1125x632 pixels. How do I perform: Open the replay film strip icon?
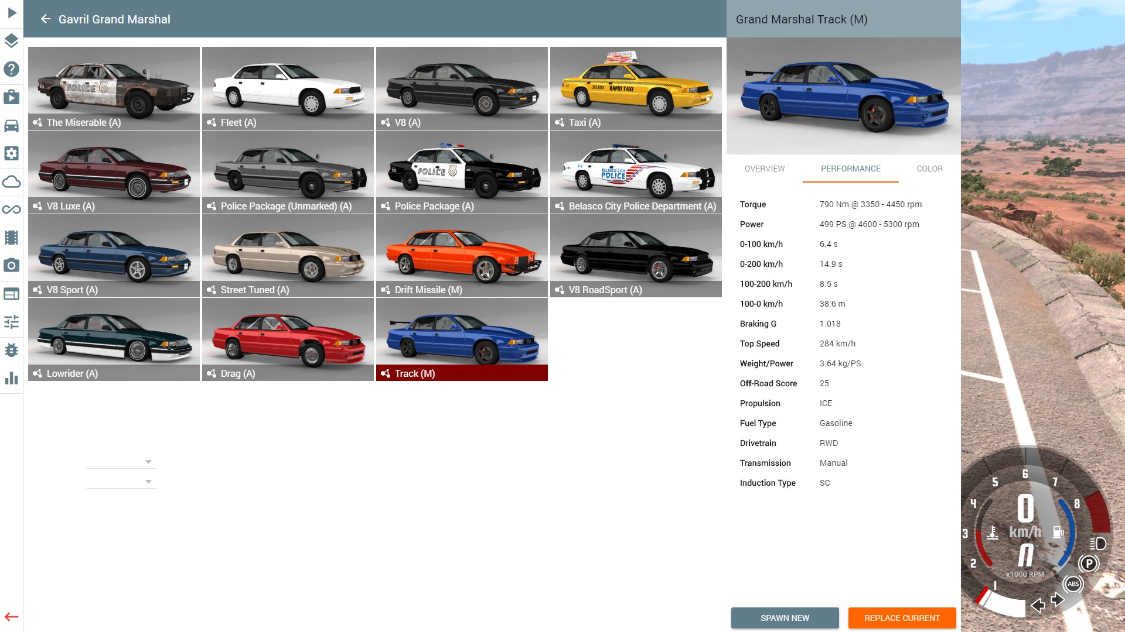[11, 238]
